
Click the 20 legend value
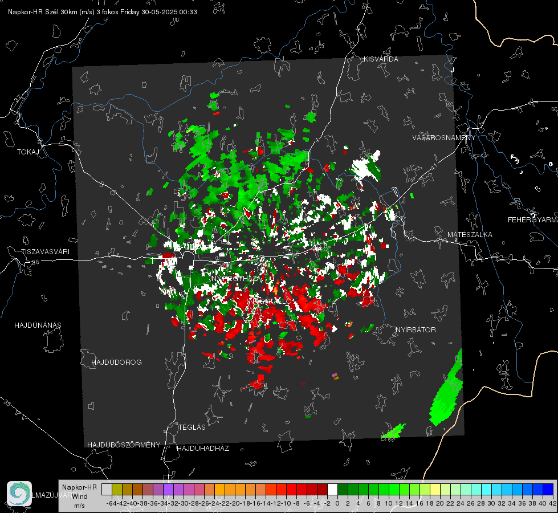440,503
